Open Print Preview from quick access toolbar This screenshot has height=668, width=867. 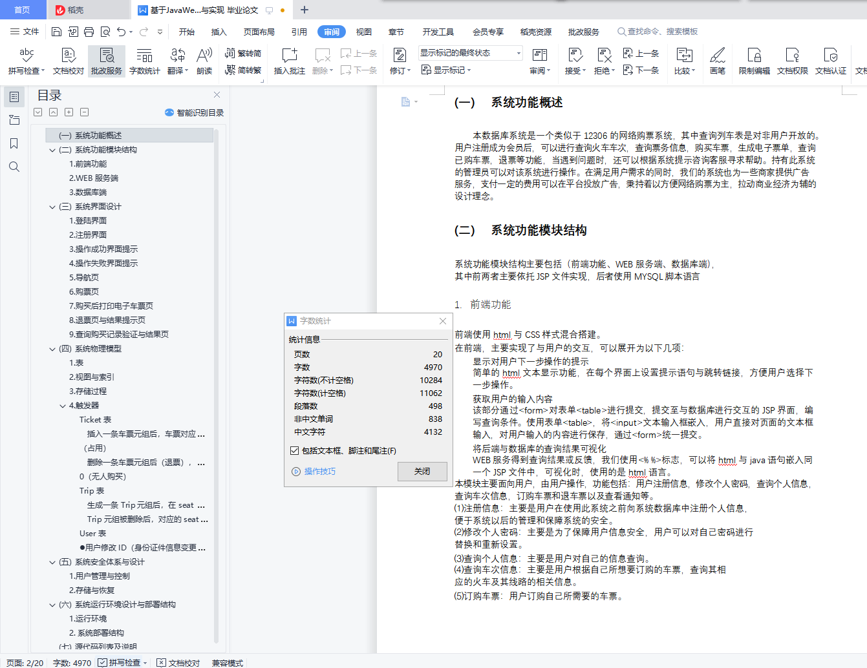105,32
